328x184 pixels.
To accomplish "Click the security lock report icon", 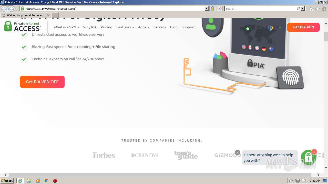I will tap(212, 8).
